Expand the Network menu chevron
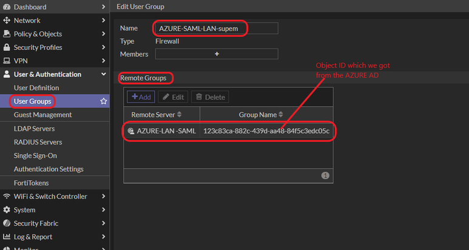The width and height of the screenshot is (469, 250). pyautogui.click(x=103, y=21)
